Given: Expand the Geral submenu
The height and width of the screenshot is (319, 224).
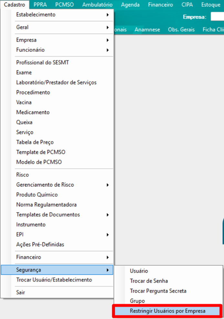Looking at the screenshot, I should click(57, 27).
